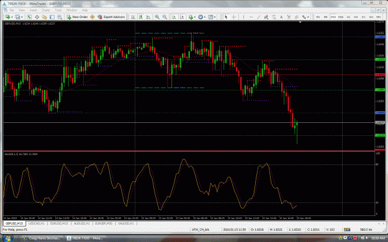
Task: Switch timeframe to M30
Action: (341, 17)
